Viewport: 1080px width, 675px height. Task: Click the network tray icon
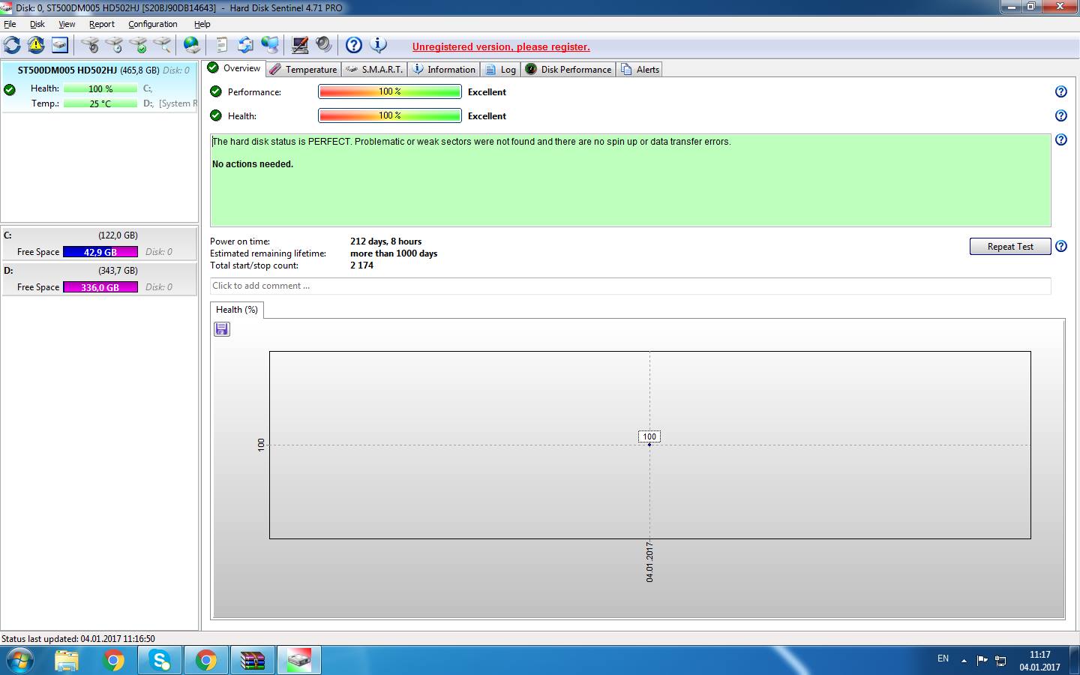pyautogui.click(x=1000, y=660)
